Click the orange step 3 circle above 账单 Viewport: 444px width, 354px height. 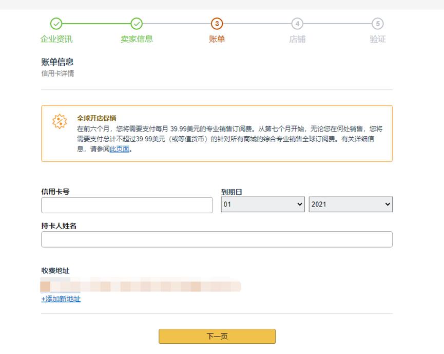tap(216, 23)
